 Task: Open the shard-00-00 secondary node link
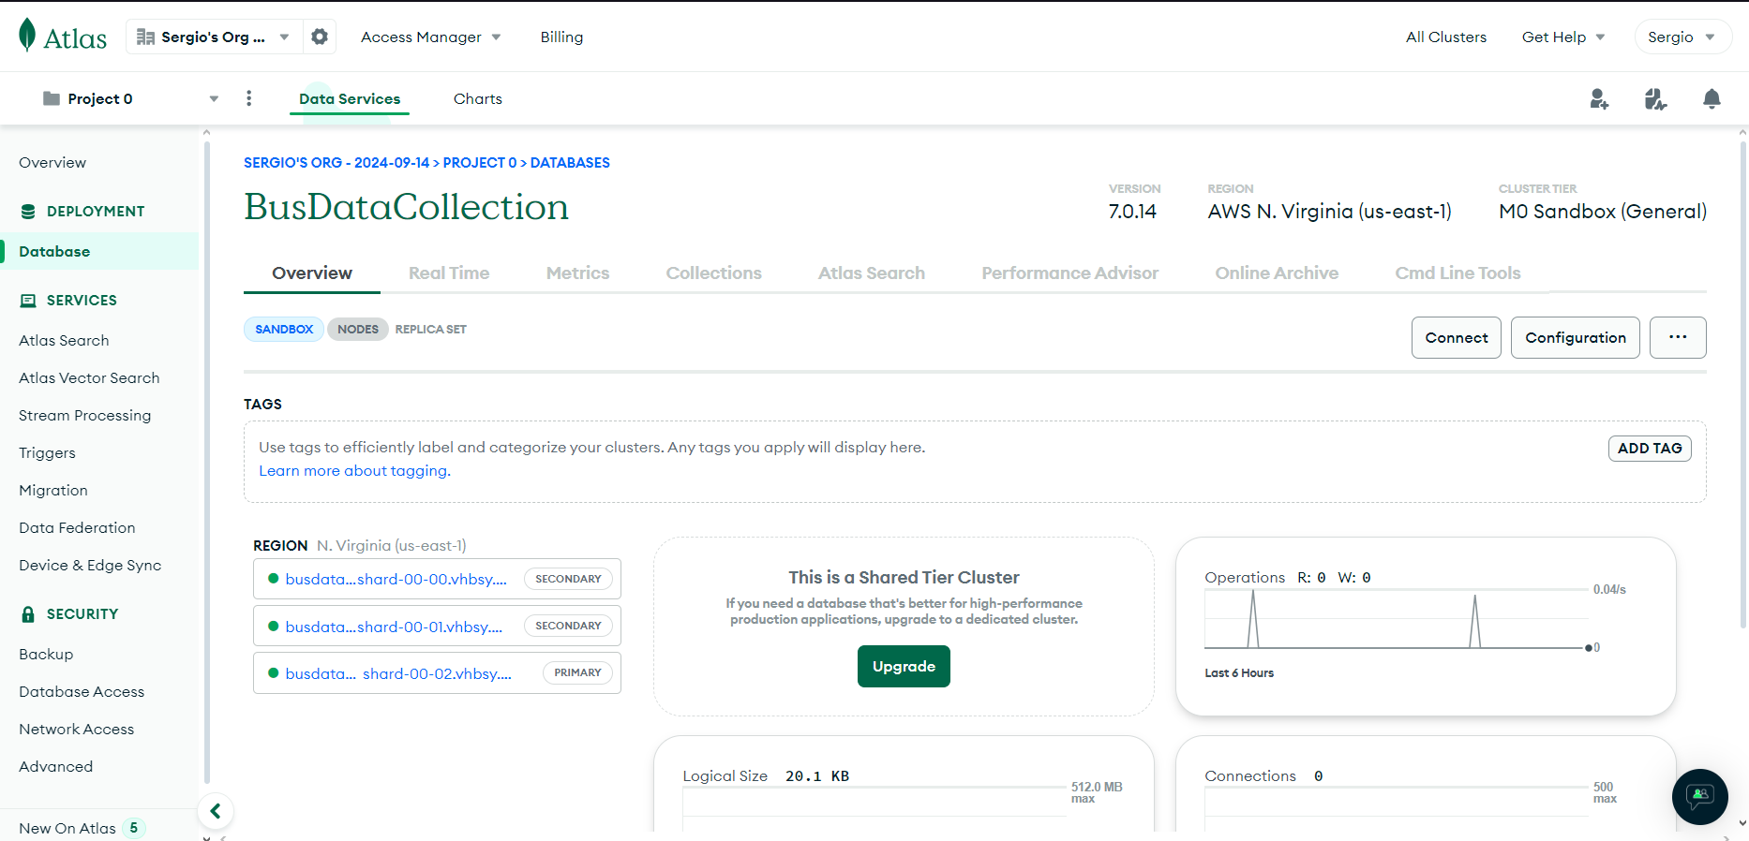[x=396, y=579]
